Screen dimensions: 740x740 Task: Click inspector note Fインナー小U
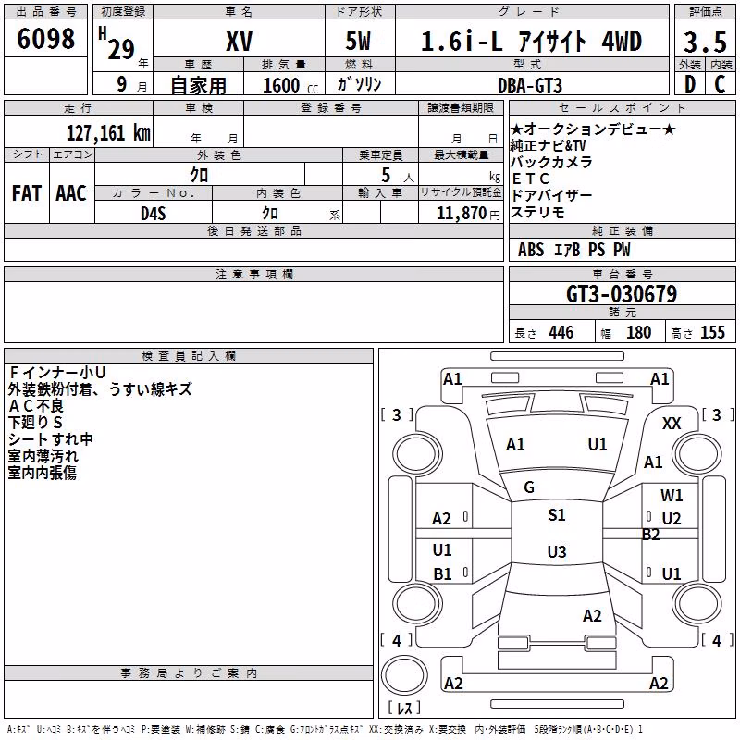click(57, 373)
